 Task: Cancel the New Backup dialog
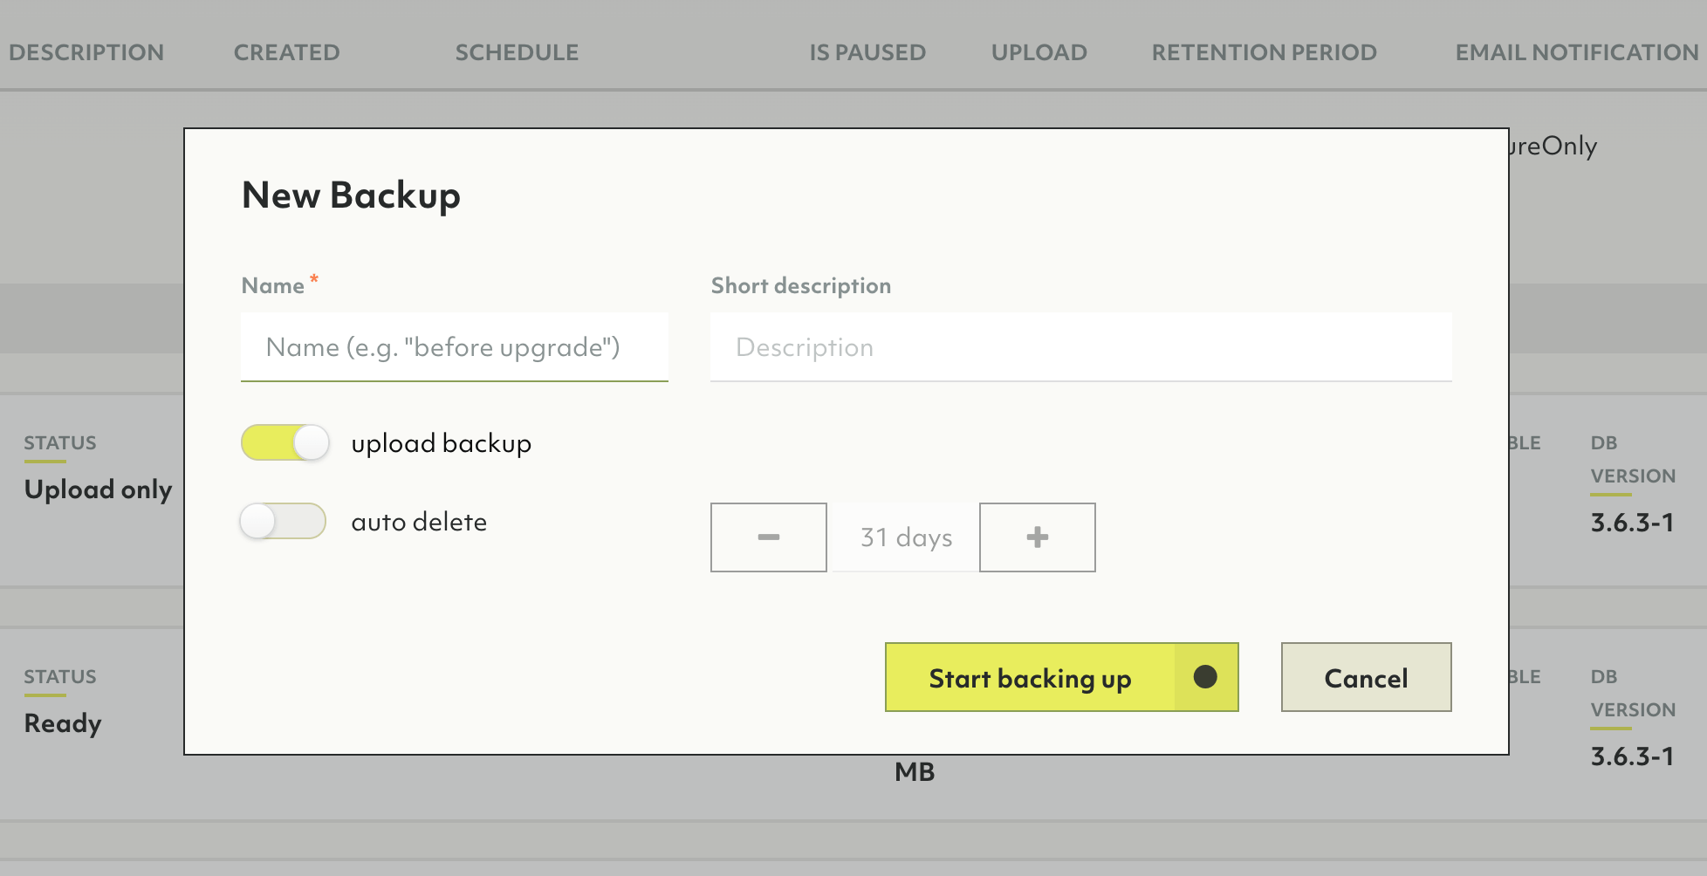[x=1366, y=678]
